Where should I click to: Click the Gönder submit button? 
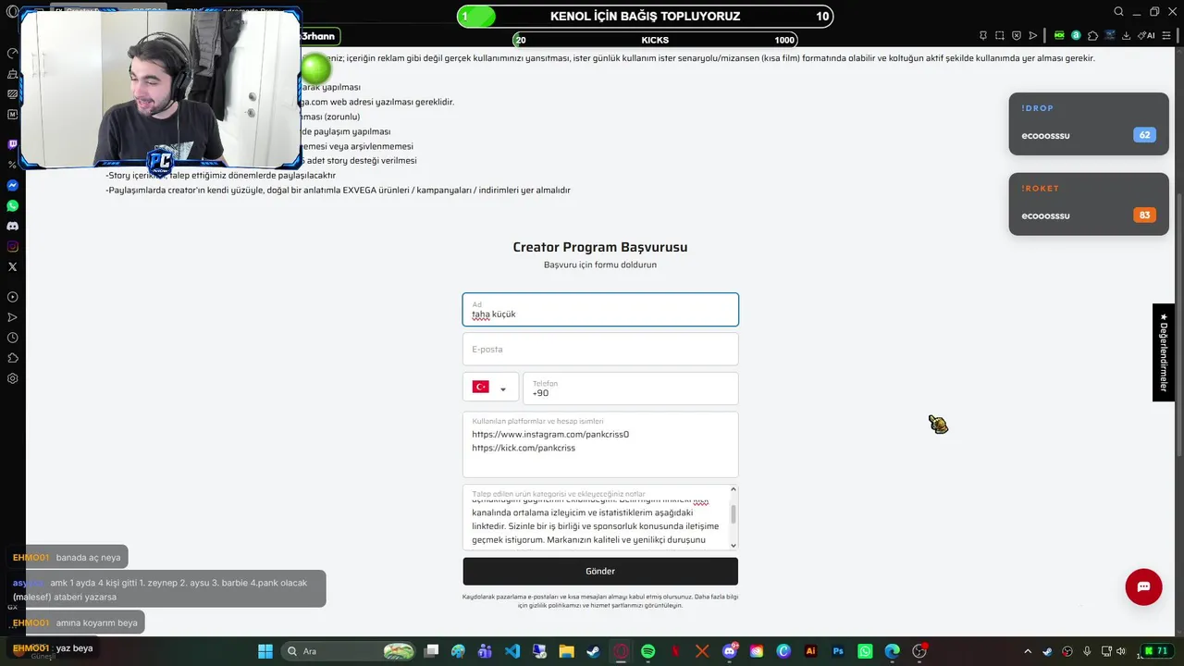coord(600,571)
